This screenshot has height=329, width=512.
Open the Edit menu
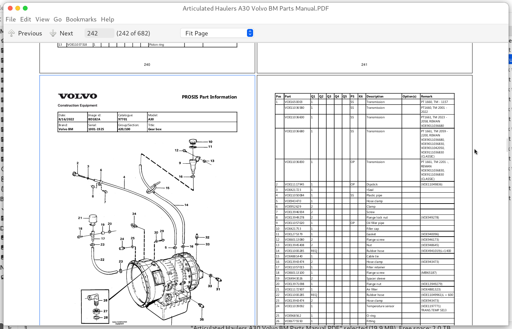pyautogui.click(x=25, y=19)
